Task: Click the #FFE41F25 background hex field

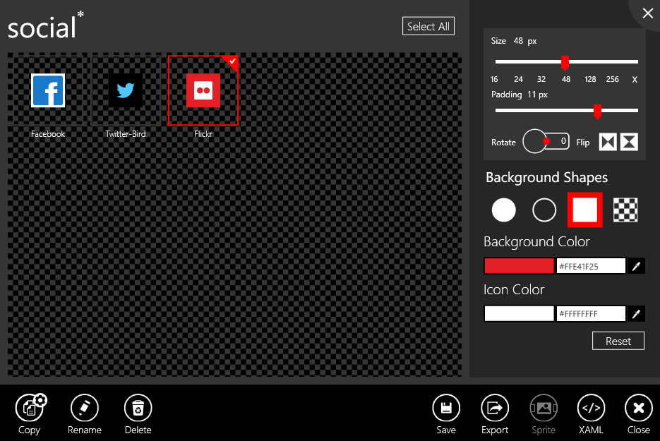Action: click(591, 266)
